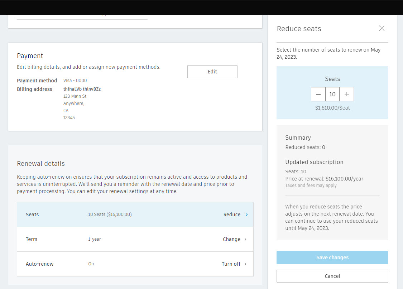Expand auto-renew settings with Turn off arrow
The height and width of the screenshot is (289, 403).
coord(245,264)
